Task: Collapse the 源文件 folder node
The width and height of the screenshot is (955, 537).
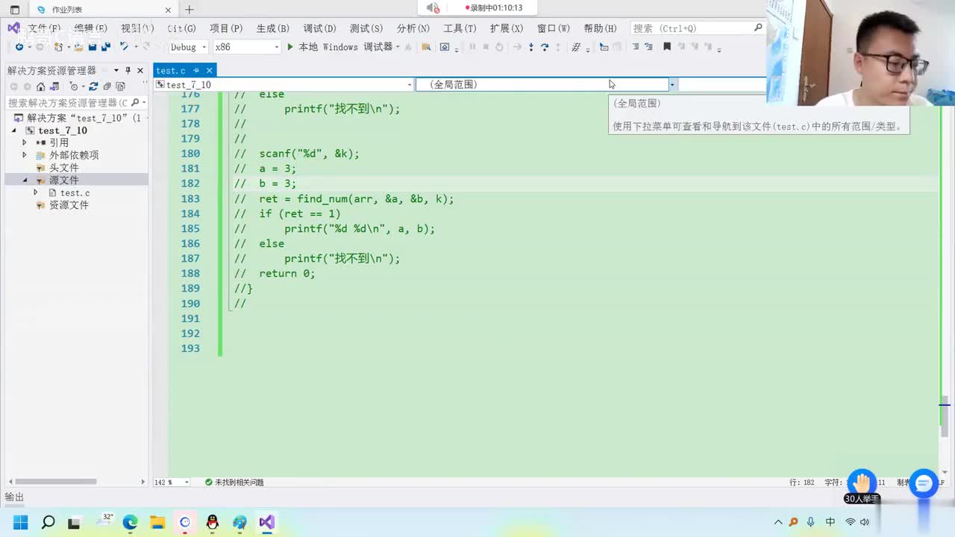Action: pyautogui.click(x=25, y=180)
